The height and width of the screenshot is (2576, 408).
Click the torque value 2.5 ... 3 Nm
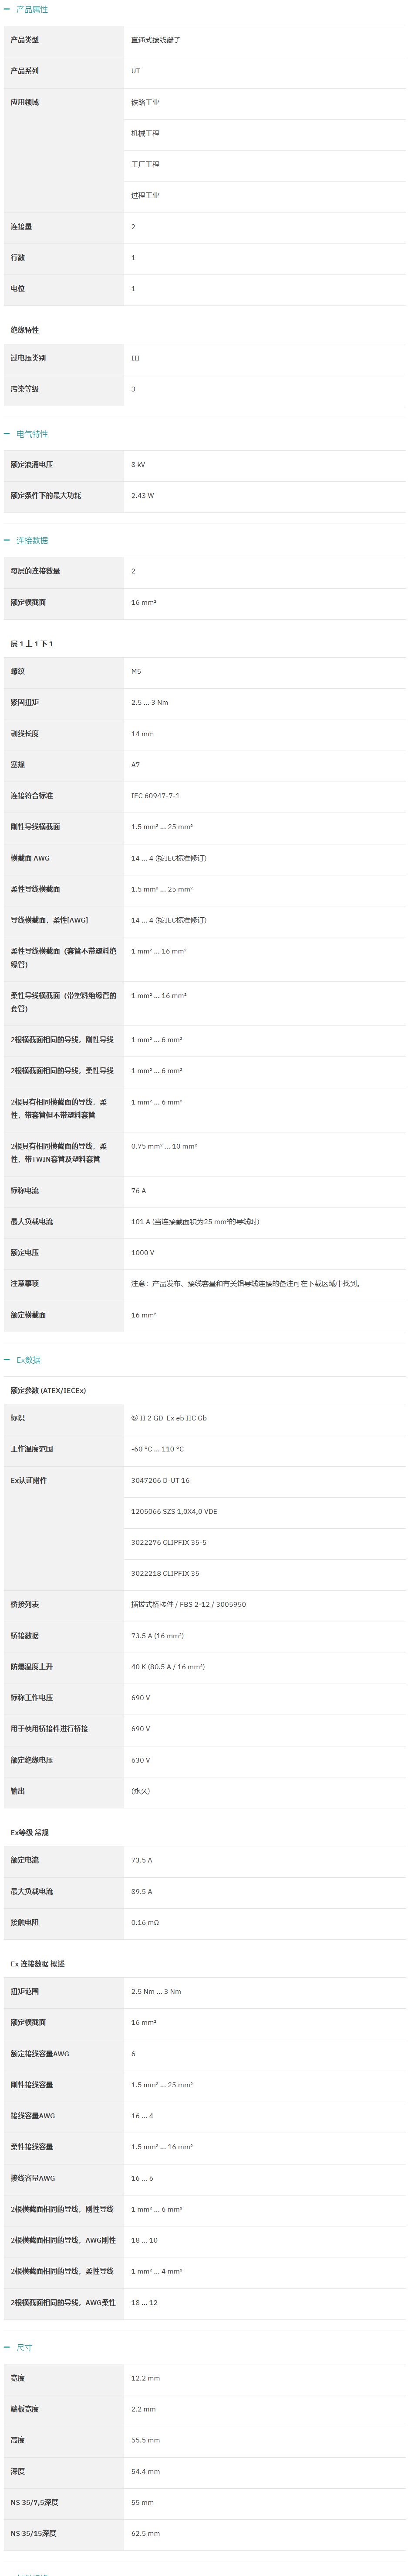150,702
